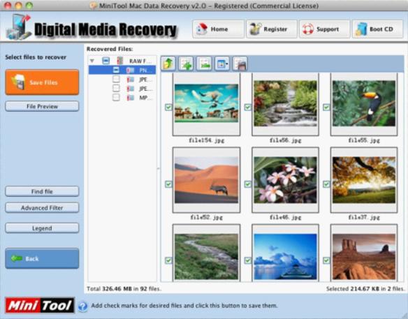Uncheck the blue sea boat photo checkbox

click(x=248, y=260)
